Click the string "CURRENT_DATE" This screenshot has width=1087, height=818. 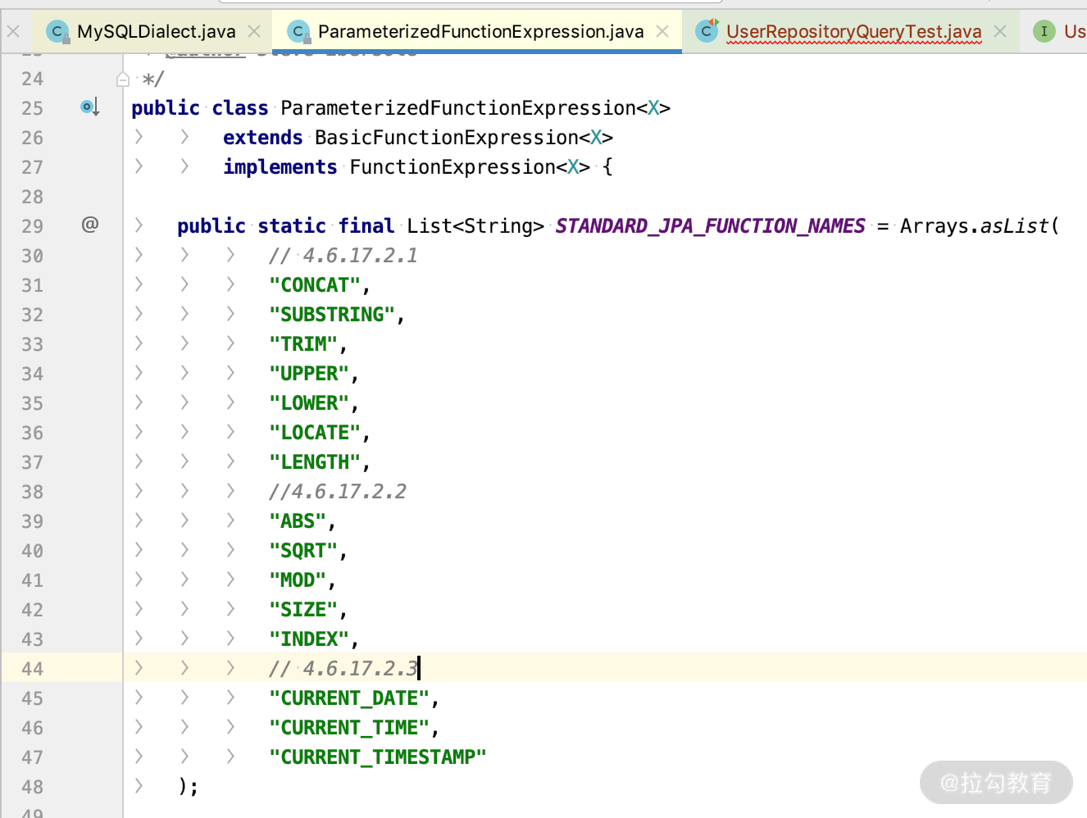click(349, 698)
